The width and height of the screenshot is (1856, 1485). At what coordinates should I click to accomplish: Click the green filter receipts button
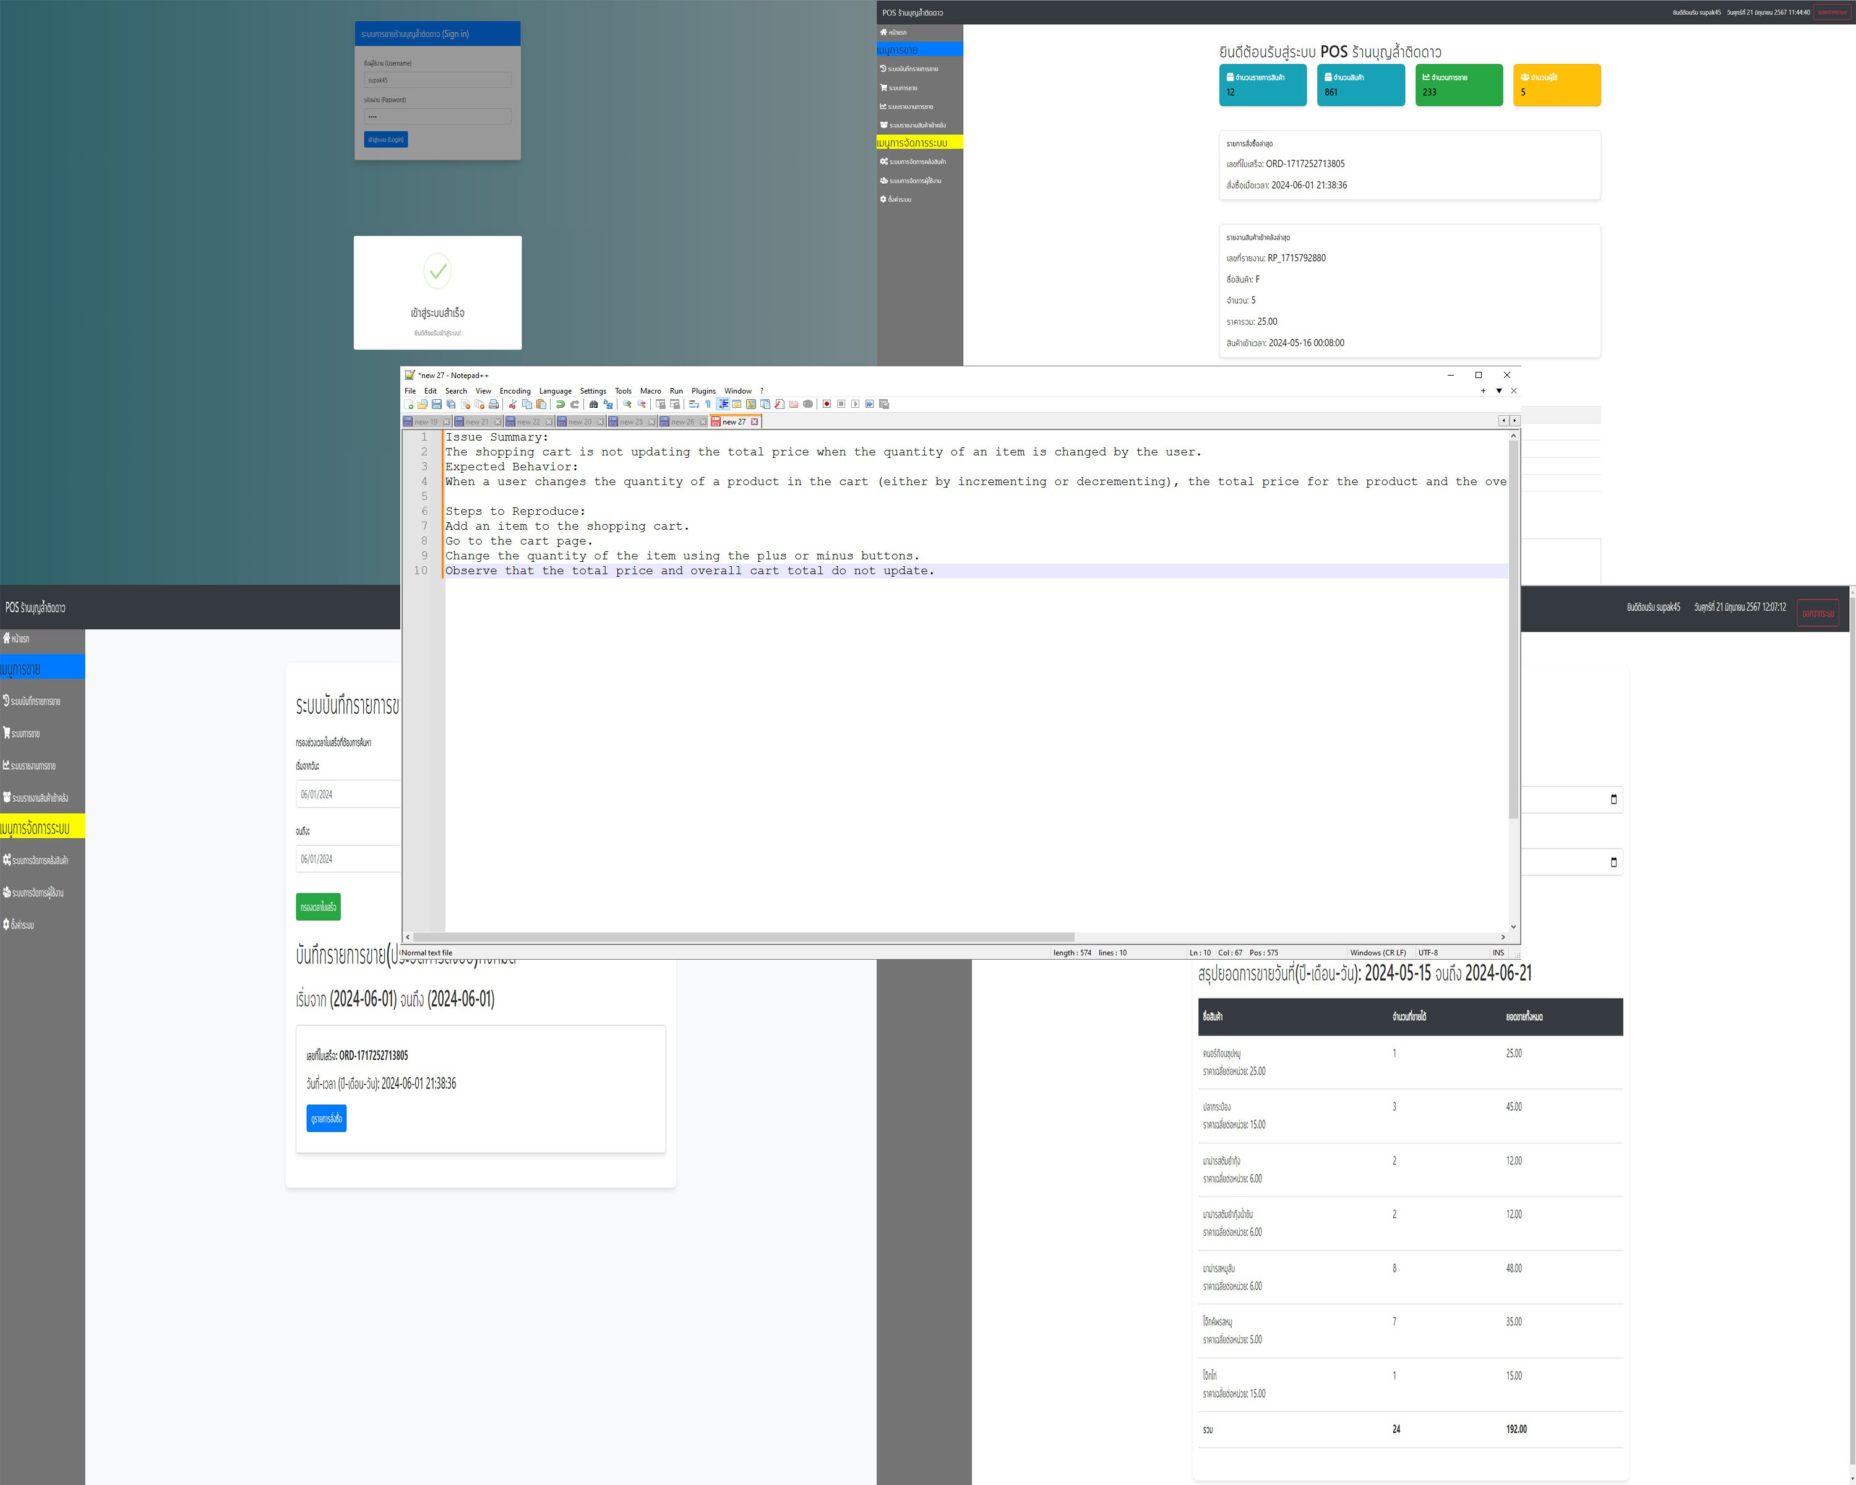pos(317,906)
